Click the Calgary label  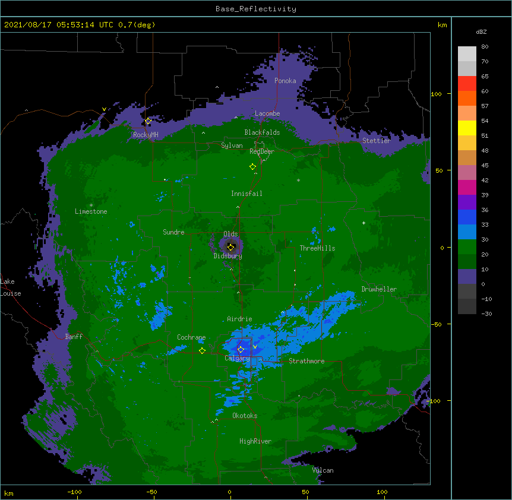(238, 358)
